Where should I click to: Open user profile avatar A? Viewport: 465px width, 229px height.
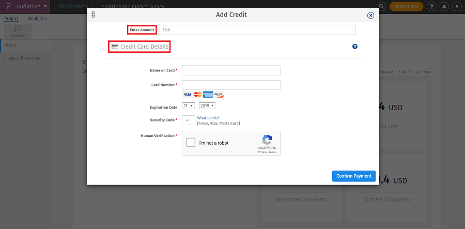coord(457,6)
